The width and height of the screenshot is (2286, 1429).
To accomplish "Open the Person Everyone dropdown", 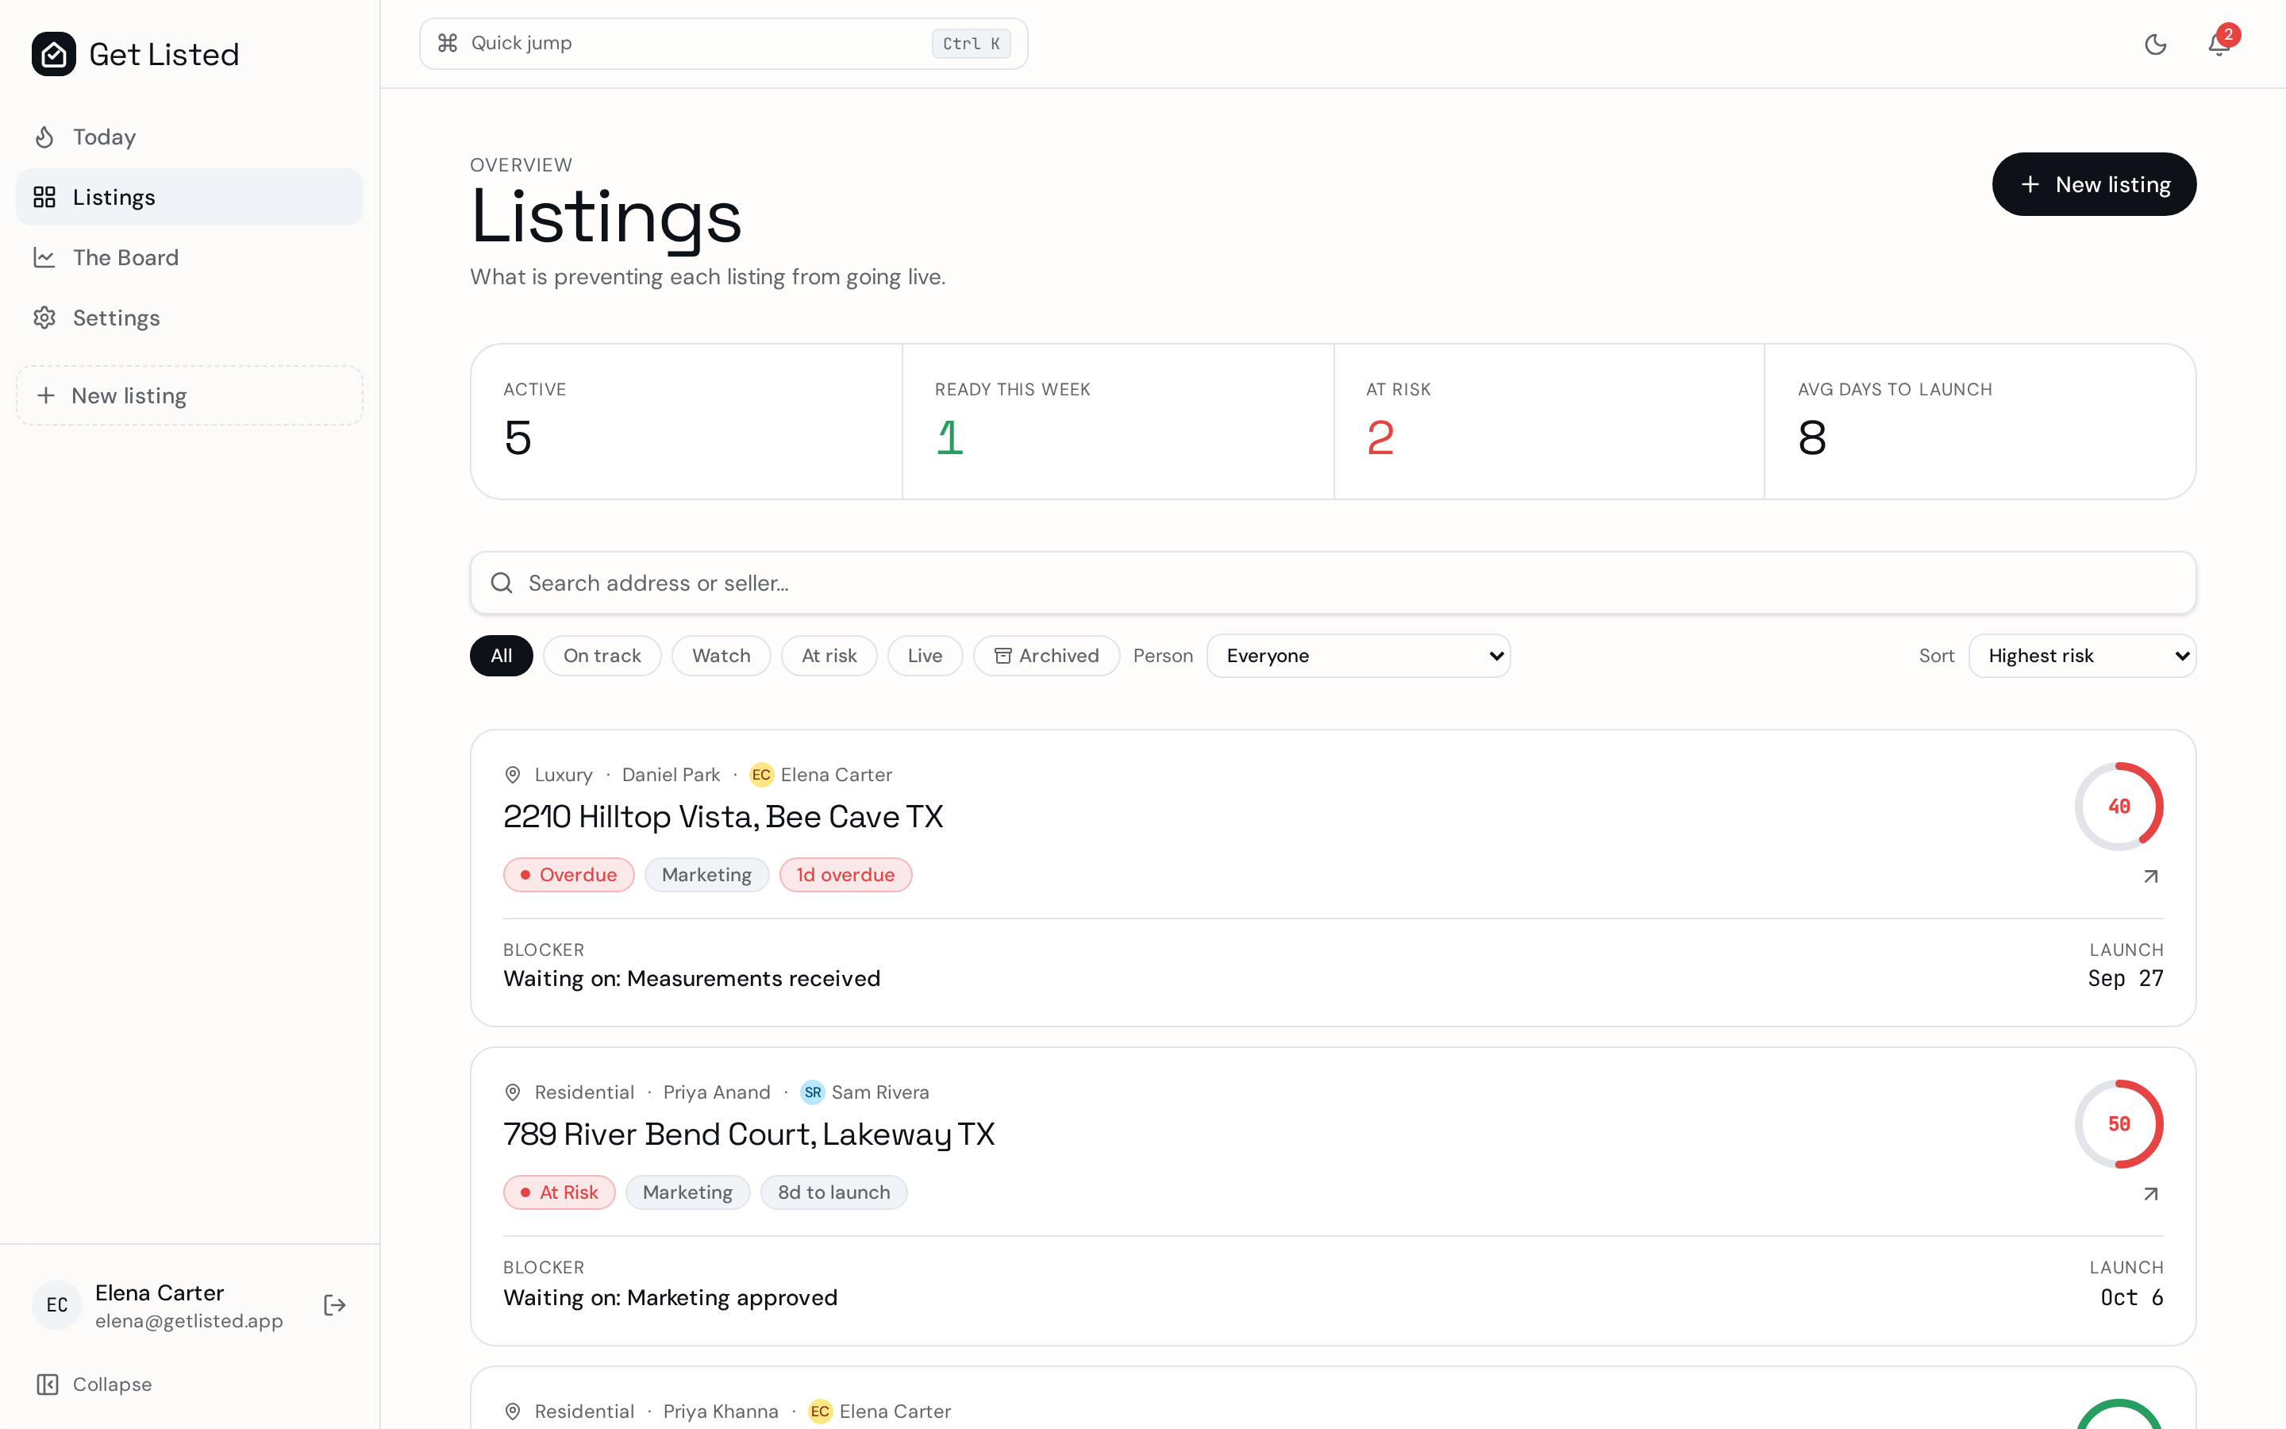I will 1358,656.
